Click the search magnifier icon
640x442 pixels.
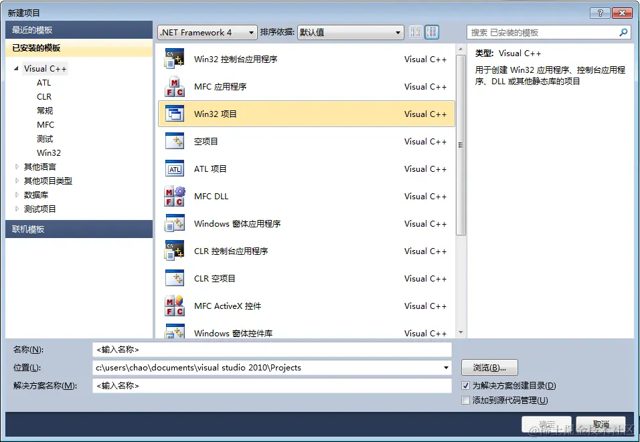623,32
